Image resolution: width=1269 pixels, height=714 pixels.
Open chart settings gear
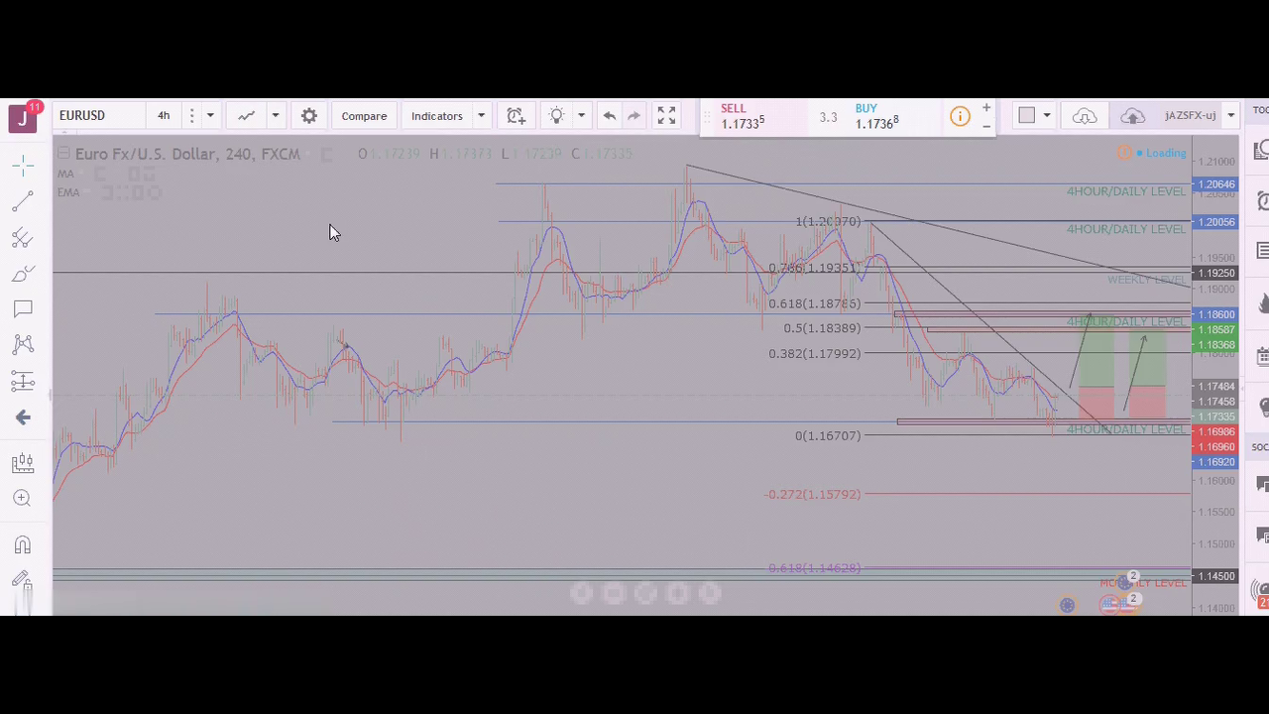[309, 116]
